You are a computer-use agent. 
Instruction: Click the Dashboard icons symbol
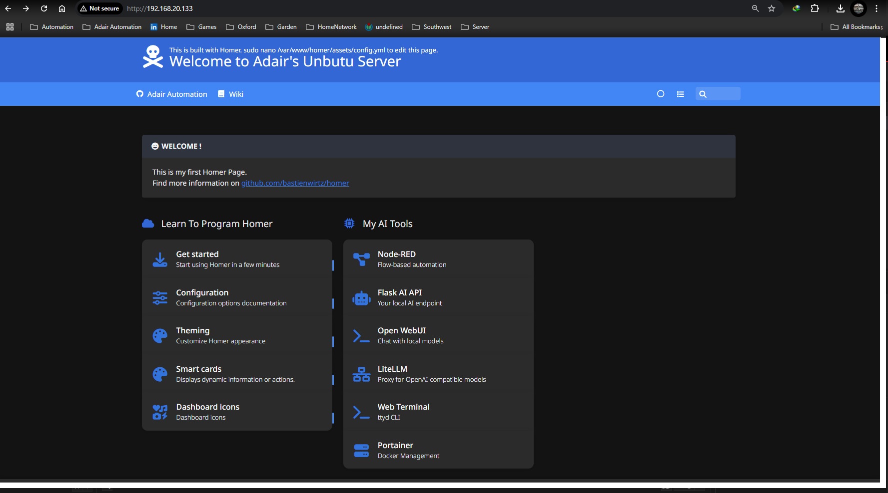[x=160, y=412]
